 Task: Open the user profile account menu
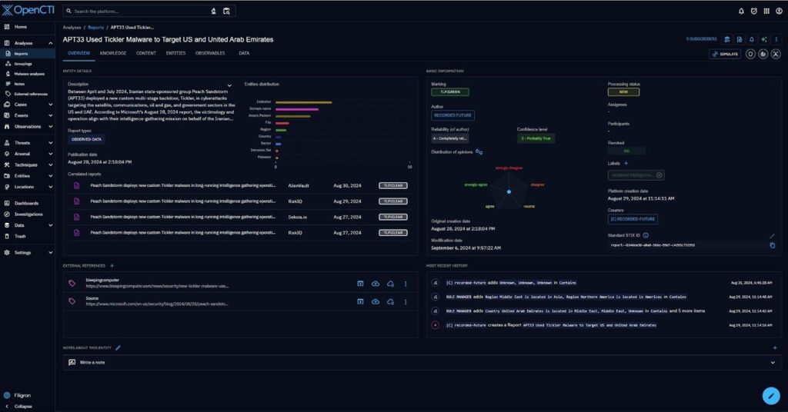(779, 11)
